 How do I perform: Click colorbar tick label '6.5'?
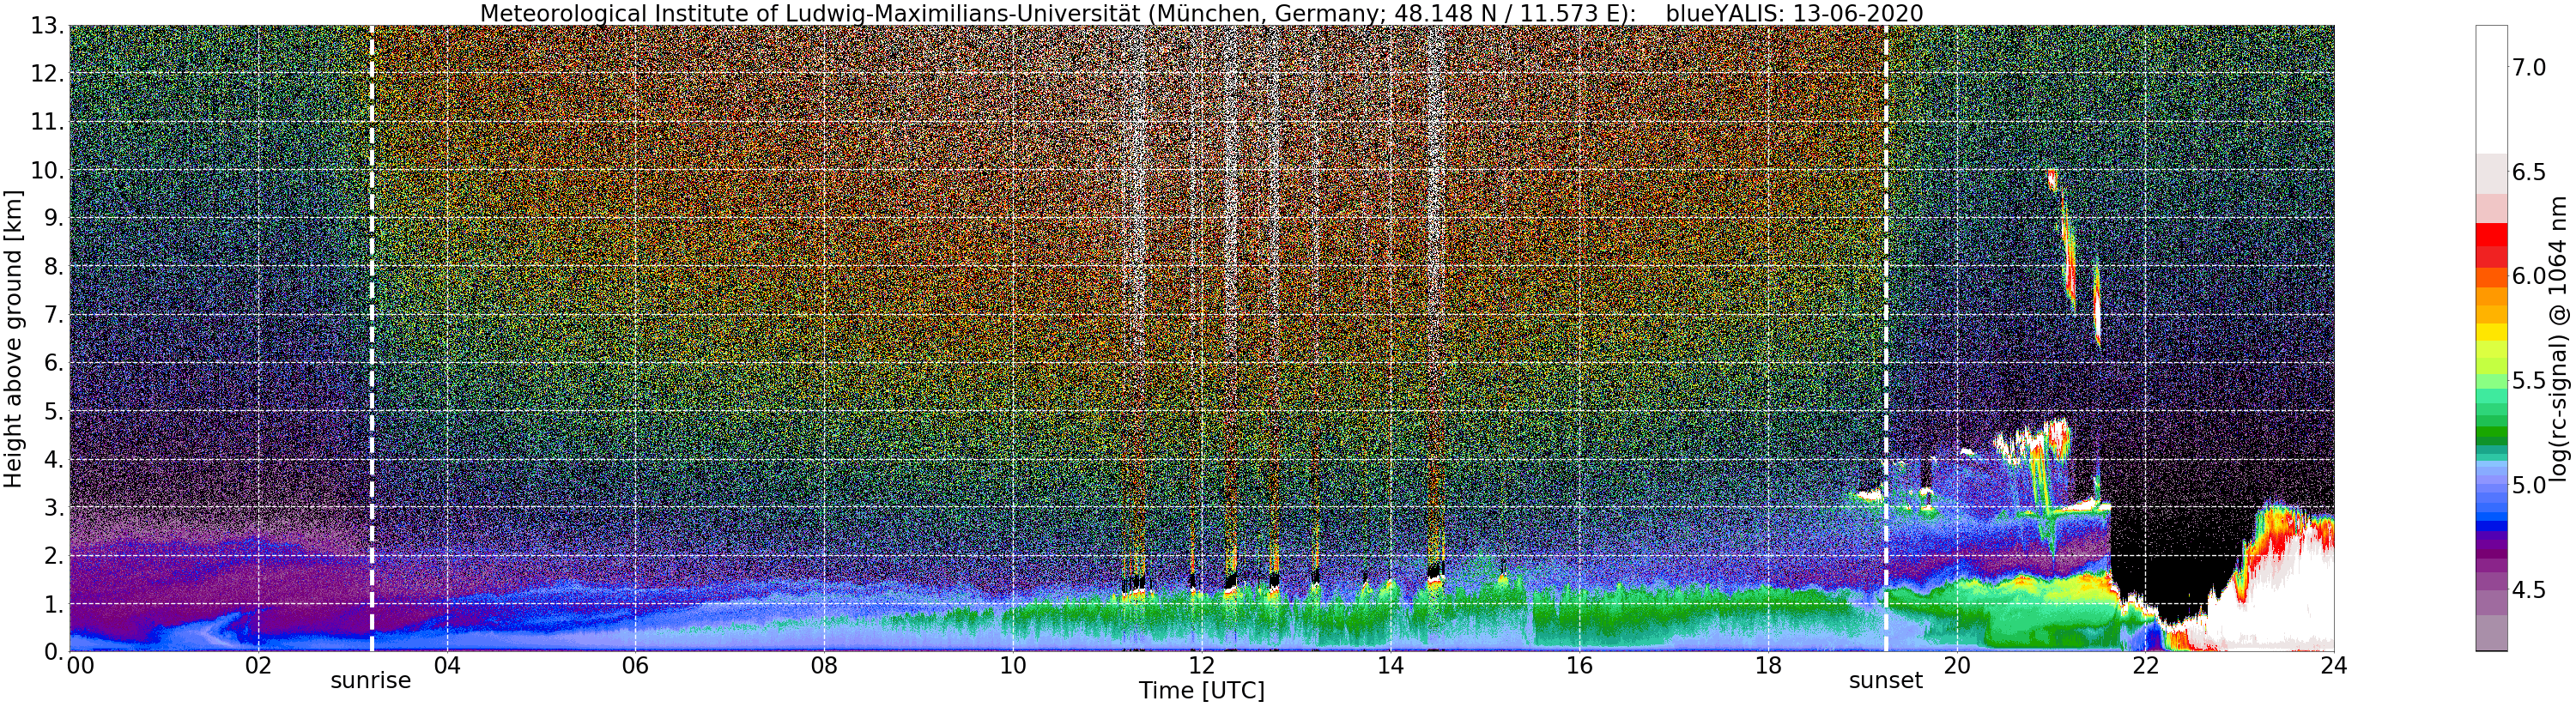[2528, 172]
